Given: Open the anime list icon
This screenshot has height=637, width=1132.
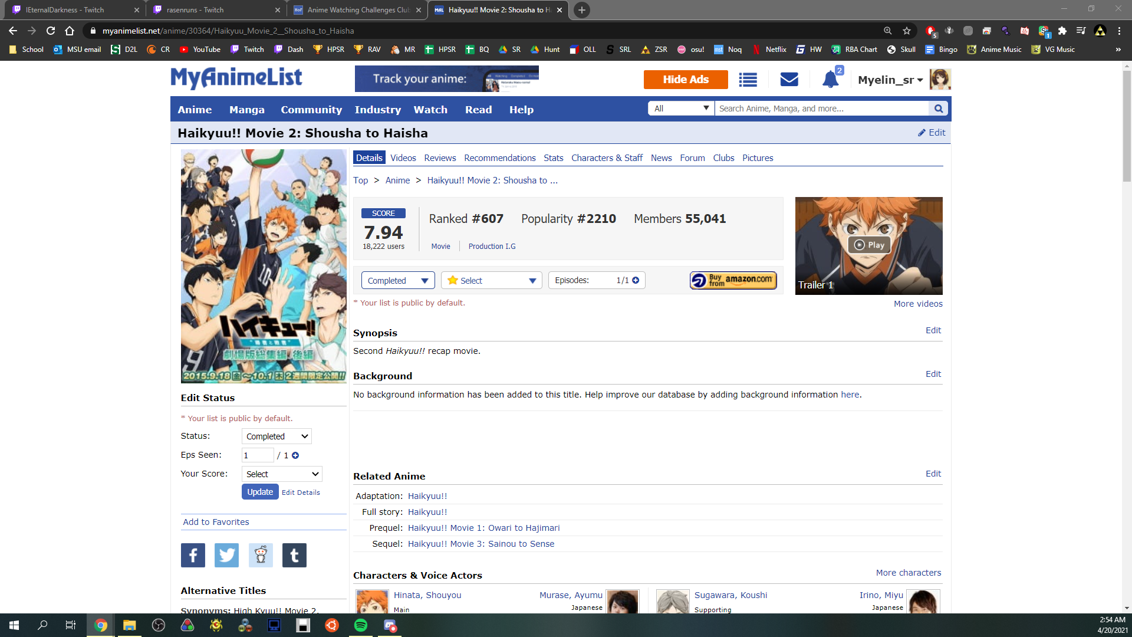Looking at the screenshot, I should (748, 80).
